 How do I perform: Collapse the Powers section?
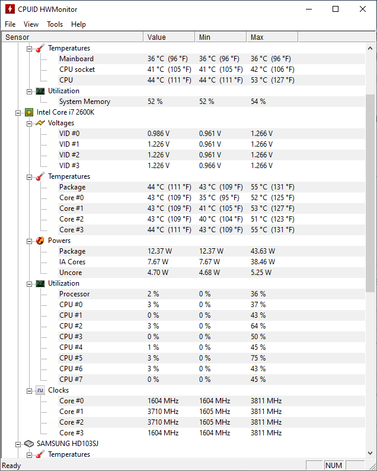click(x=29, y=241)
